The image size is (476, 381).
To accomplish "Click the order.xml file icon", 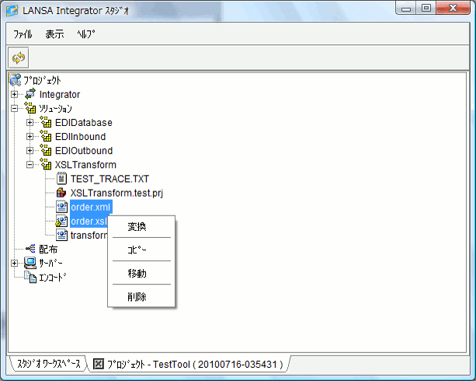I will [61, 207].
